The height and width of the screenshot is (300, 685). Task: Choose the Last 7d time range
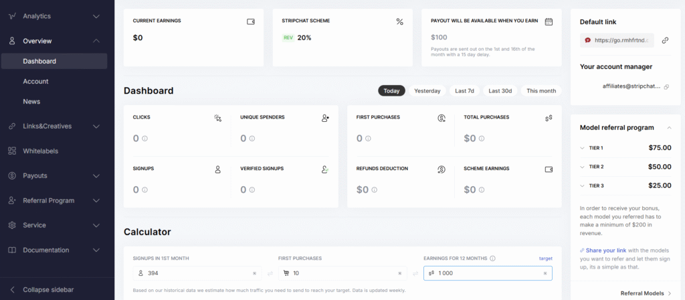[464, 91]
